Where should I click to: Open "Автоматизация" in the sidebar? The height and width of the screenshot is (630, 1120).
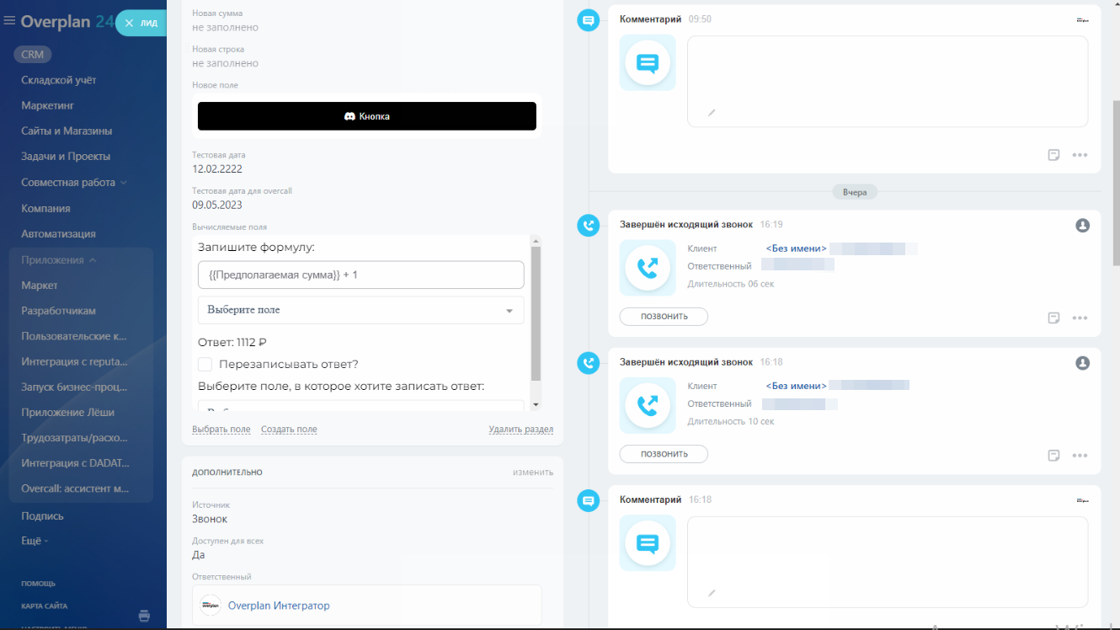coord(58,234)
